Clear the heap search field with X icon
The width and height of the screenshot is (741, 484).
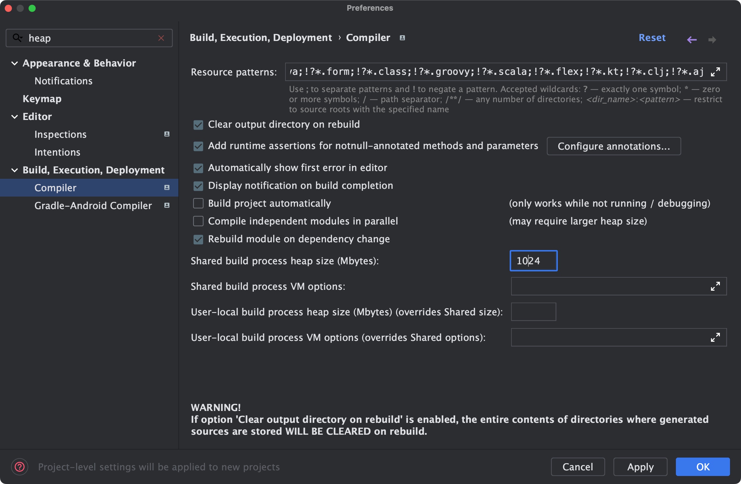click(x=161, y=38)
